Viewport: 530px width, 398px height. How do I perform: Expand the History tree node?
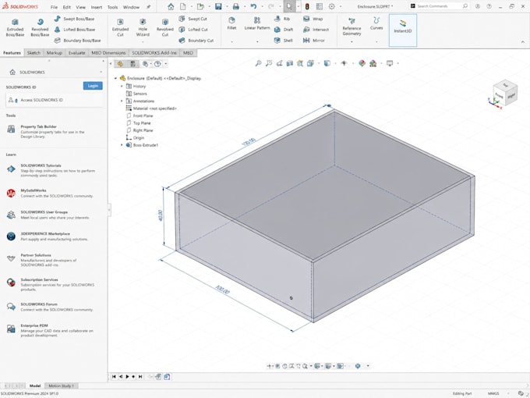pyautogui.click(x=122, y=87)
